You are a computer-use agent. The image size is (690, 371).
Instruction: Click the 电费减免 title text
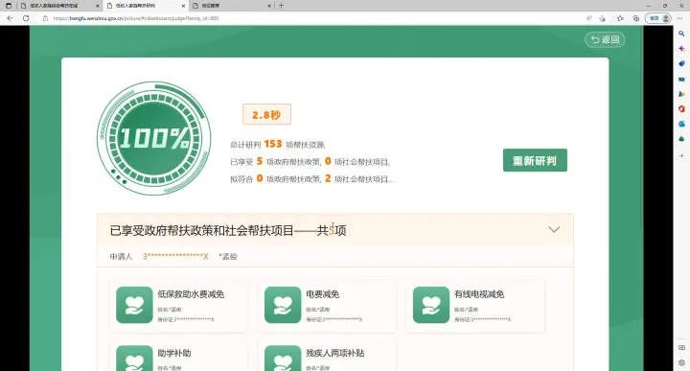pyautogui.click(x=323, y=294)
